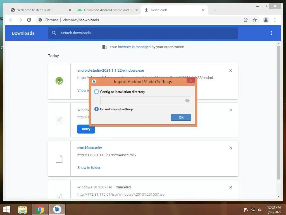Open android-studio-2021.1.1.22-windows.exe file link
Viewport: 286px width, 215px height.
click(111, 70)
